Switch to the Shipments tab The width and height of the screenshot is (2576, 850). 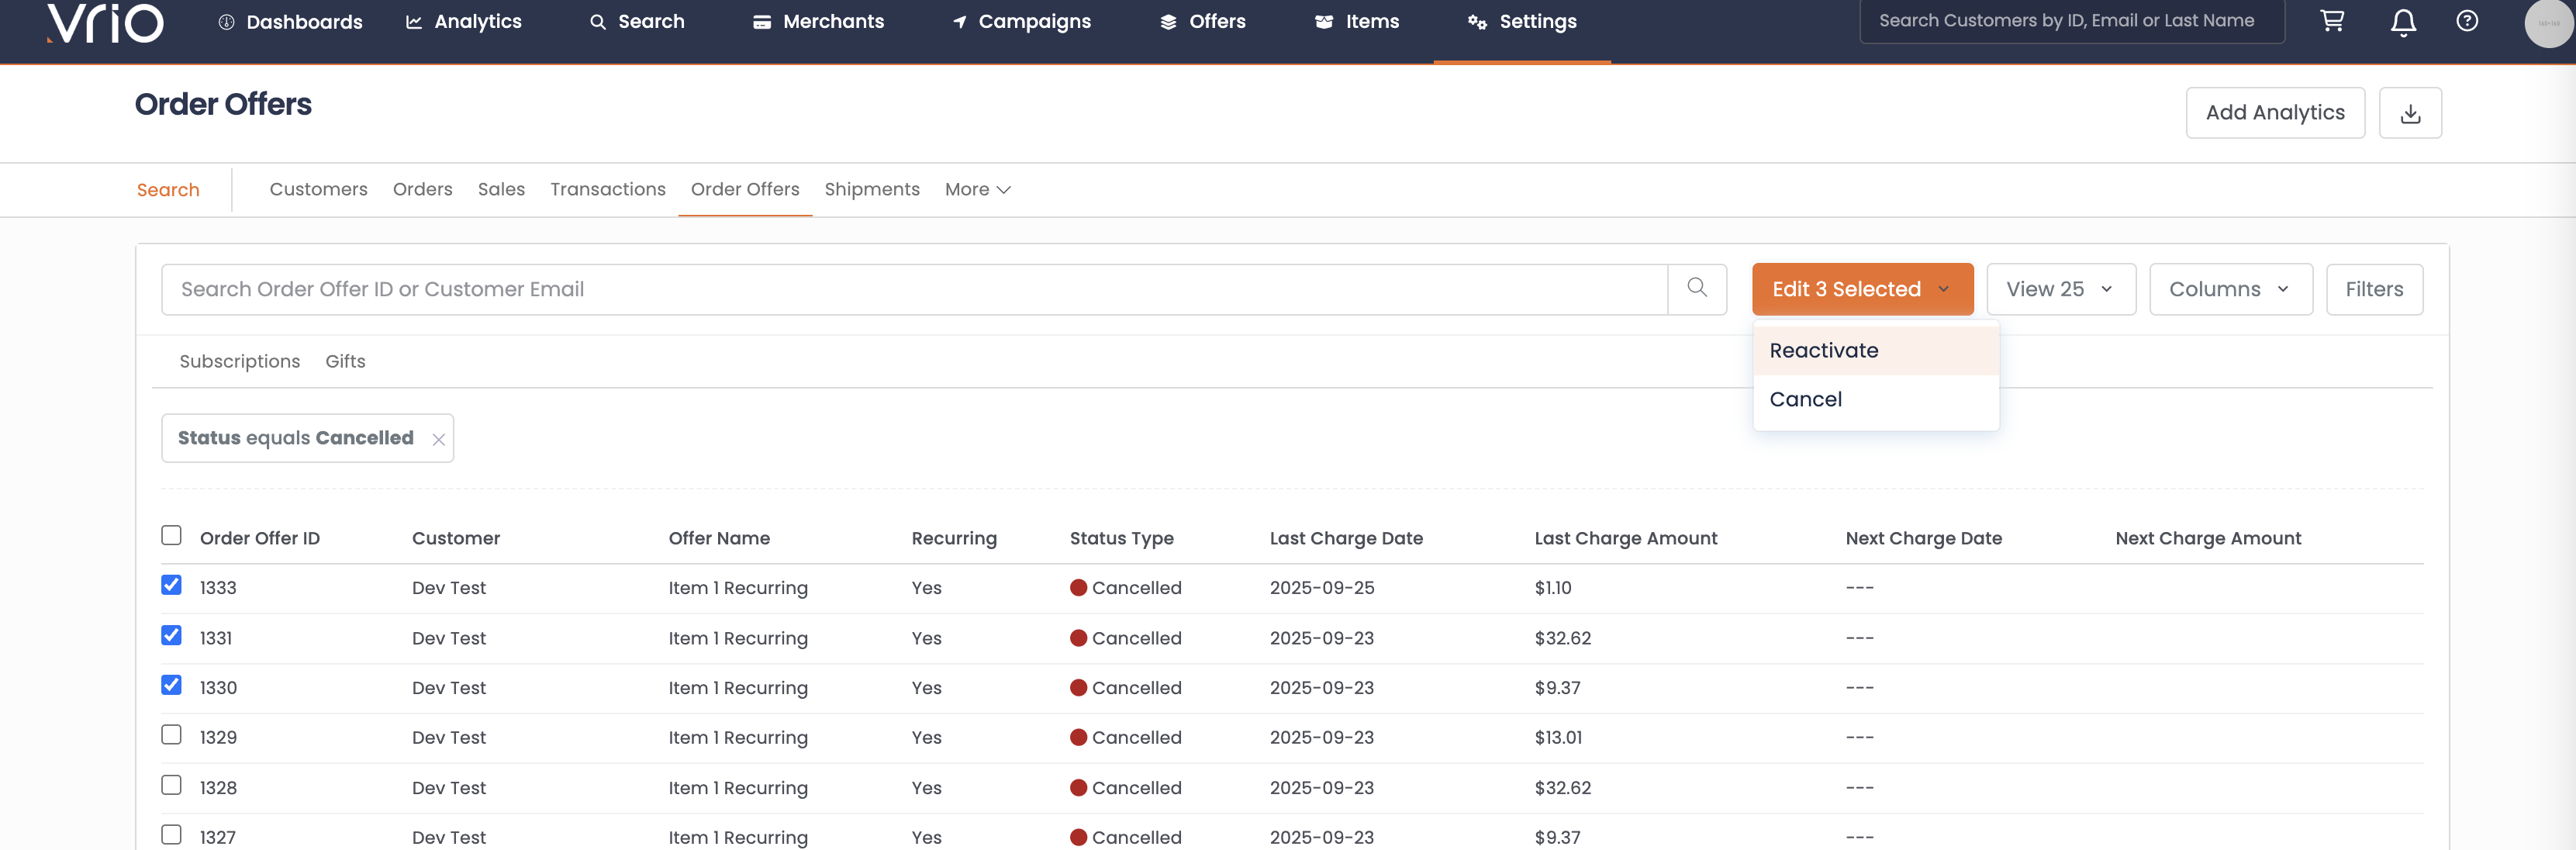click(x=871, y=189)
